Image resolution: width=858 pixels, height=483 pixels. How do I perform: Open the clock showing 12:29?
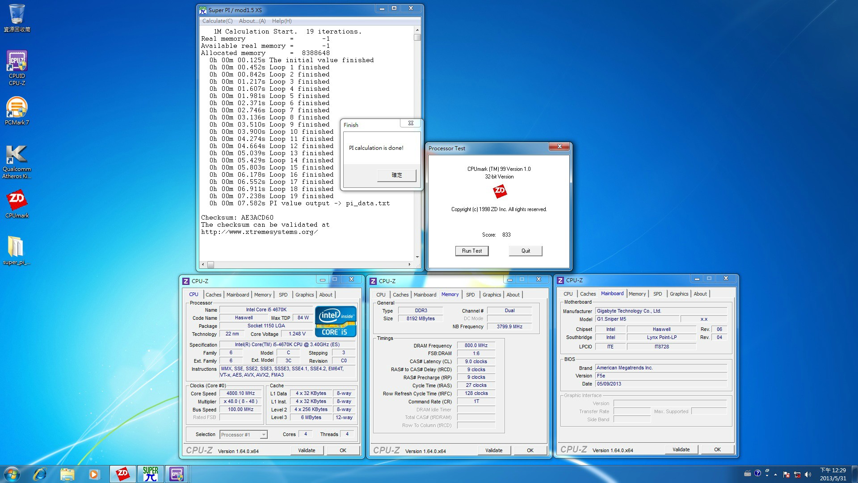click(833, 474)
